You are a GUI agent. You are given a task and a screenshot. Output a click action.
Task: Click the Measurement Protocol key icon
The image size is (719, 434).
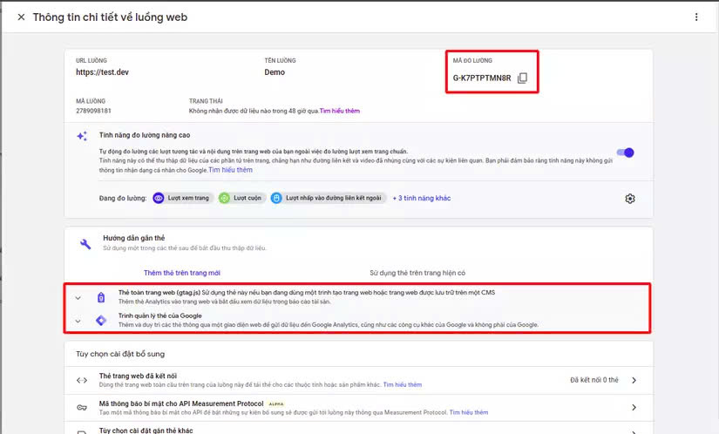pos(82,407)
